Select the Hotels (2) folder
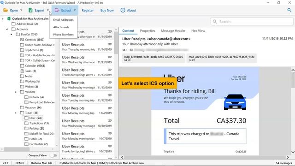295x166 pixels. coord(33,139)
